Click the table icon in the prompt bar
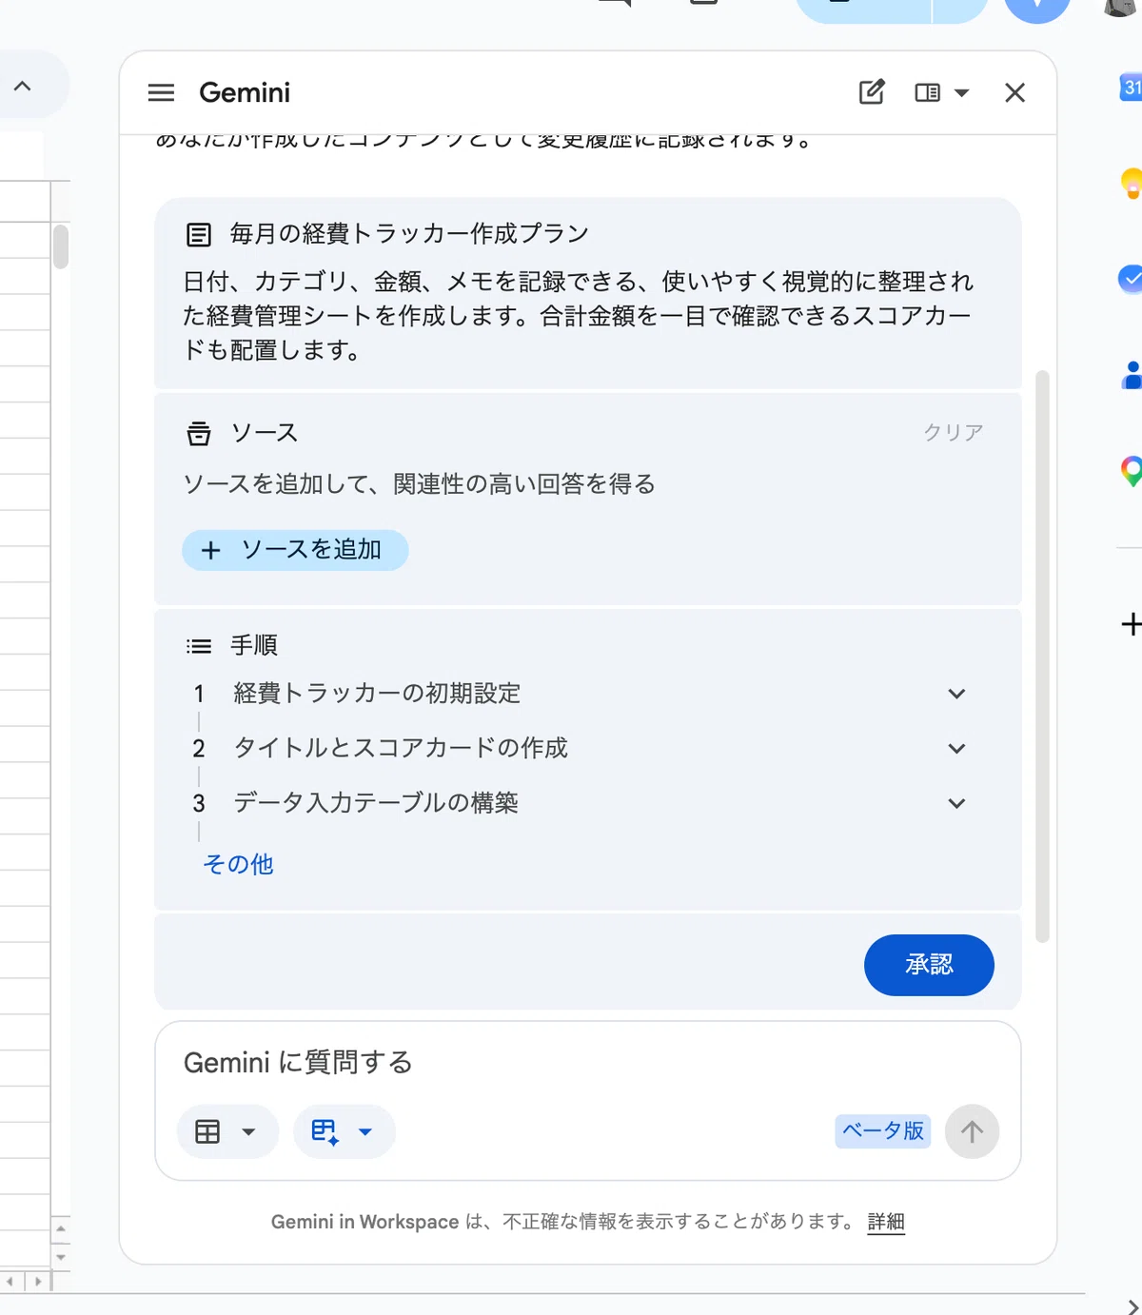This screenshot has height=1315, width=1142. point(207,1131)
